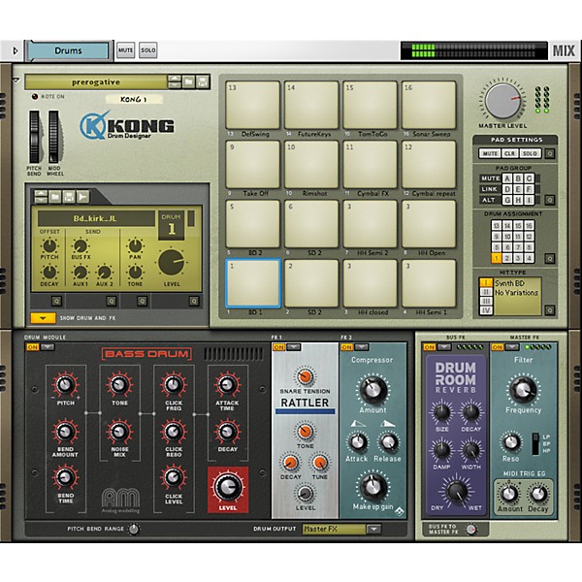The image size is (582, 582).
Task: Open the Master FX effect type dropdown
Action: (512, 347)
